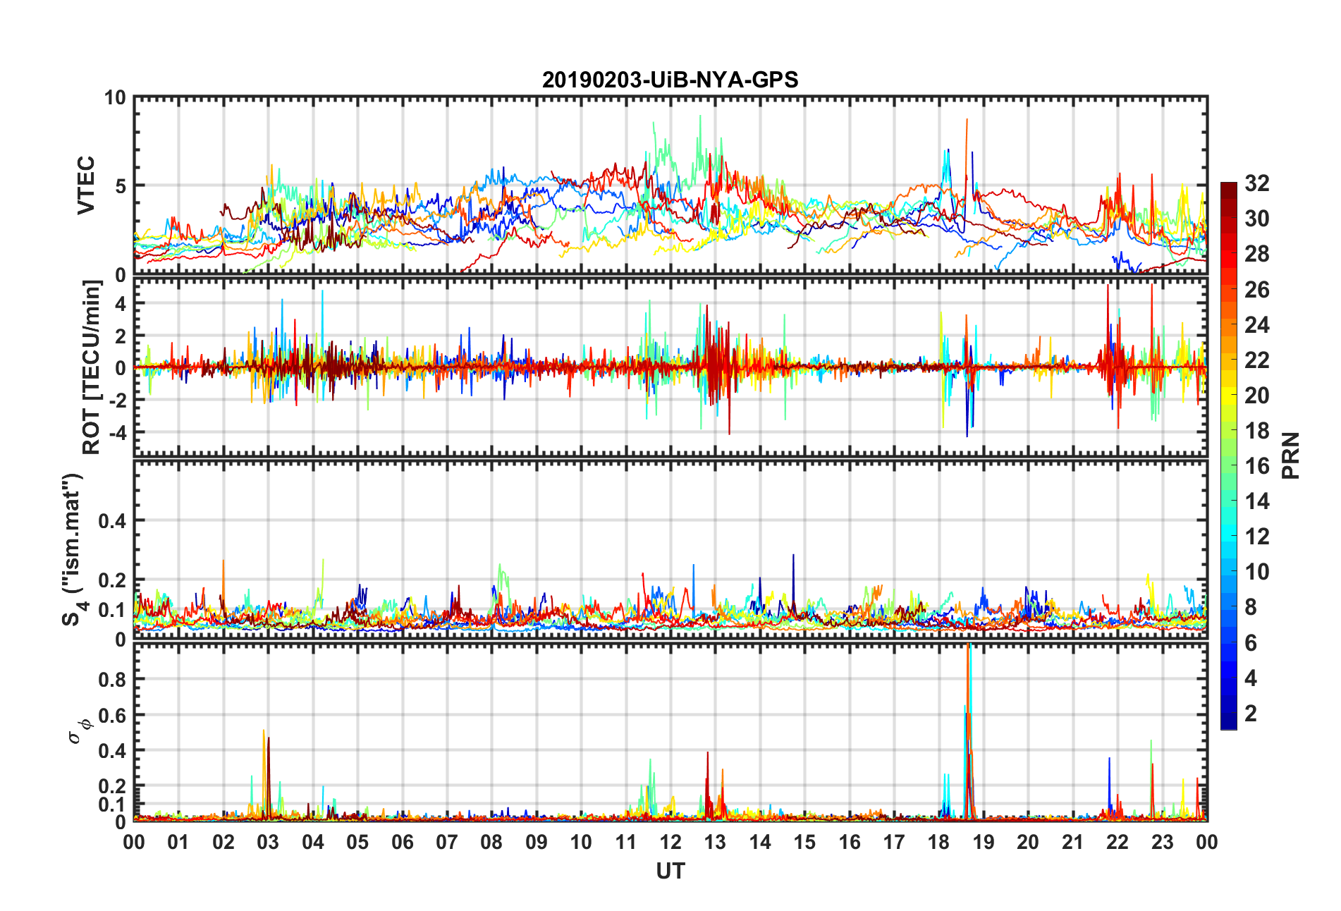1341x911 pixels.
Task: Click the VTEC axis tick value 5
Action: click(x=121, y=186)
